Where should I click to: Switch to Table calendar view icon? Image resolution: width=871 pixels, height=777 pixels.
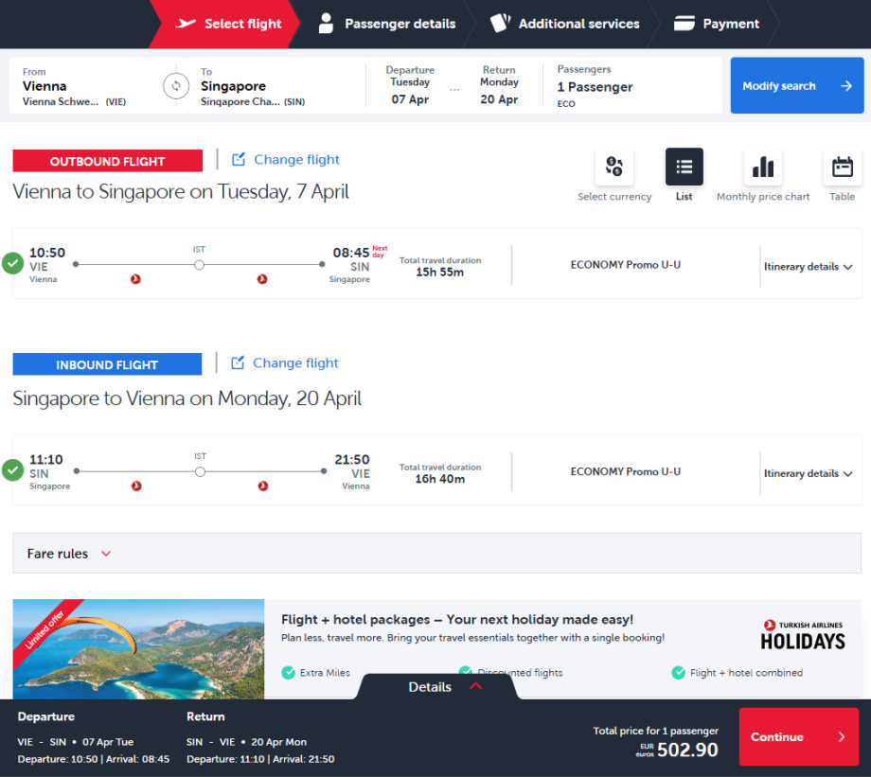tap(842, 168)
